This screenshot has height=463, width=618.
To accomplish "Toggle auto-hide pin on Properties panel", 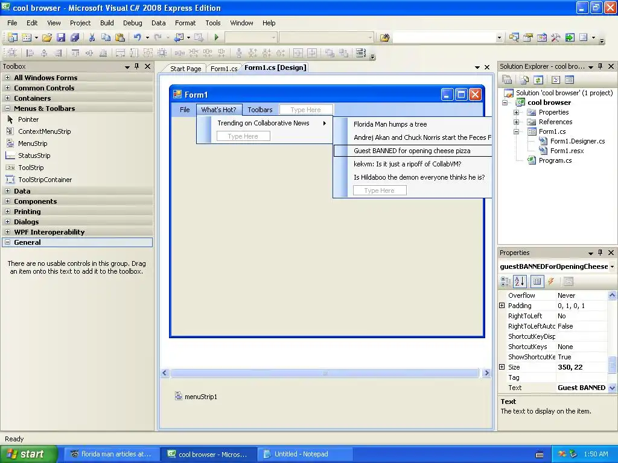I will click(x=600, y=253).
